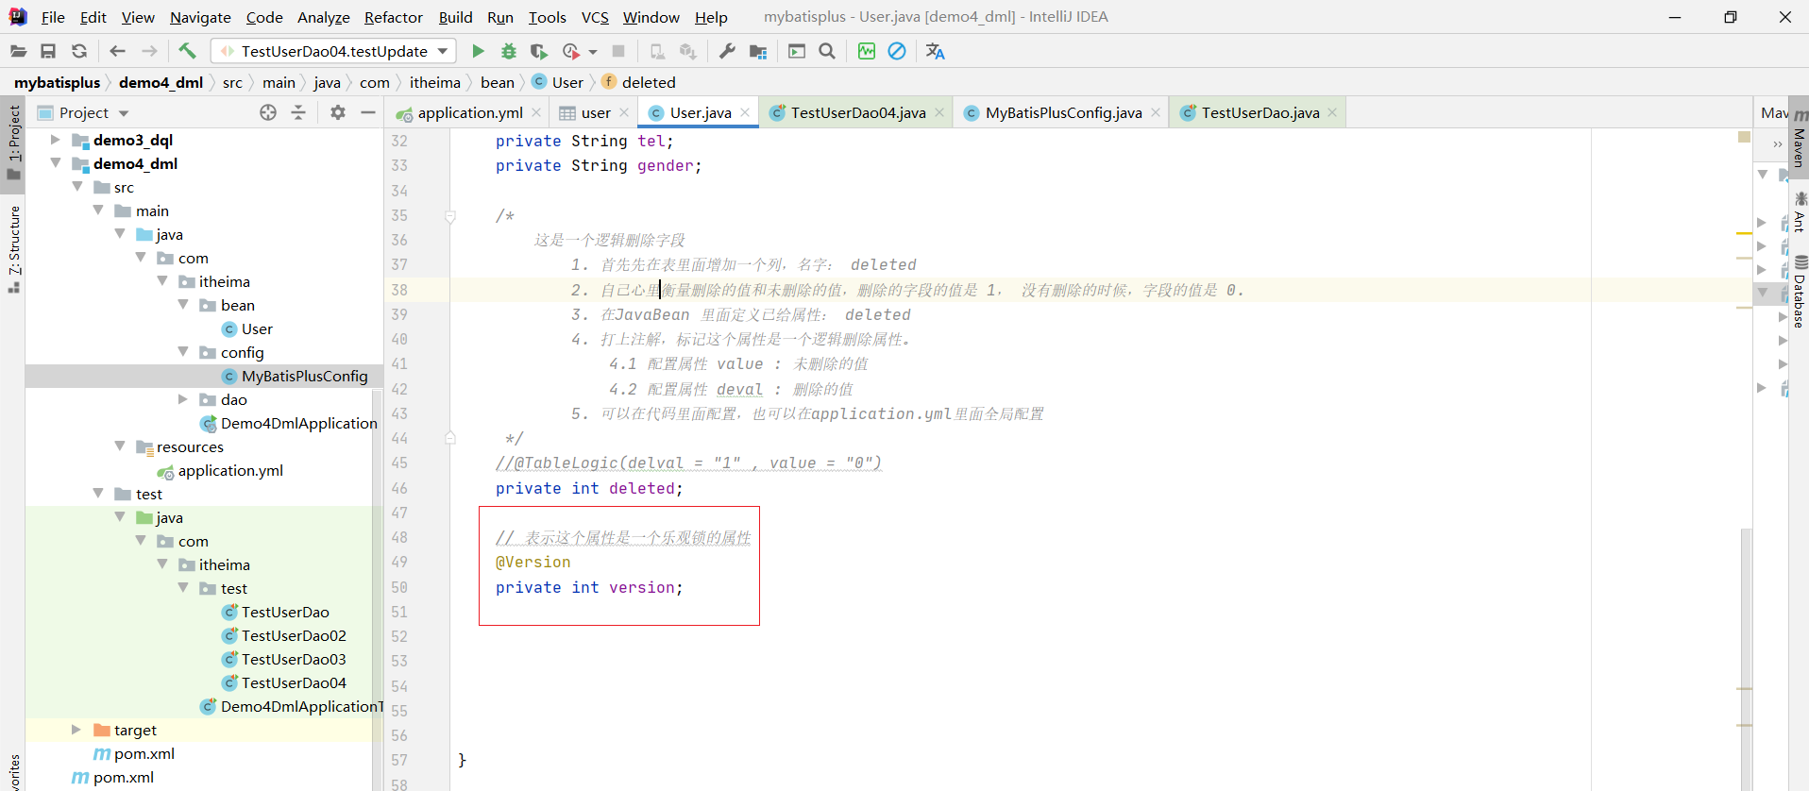
Task: Click the itheima breadcrumb
Action: (435, 82)
